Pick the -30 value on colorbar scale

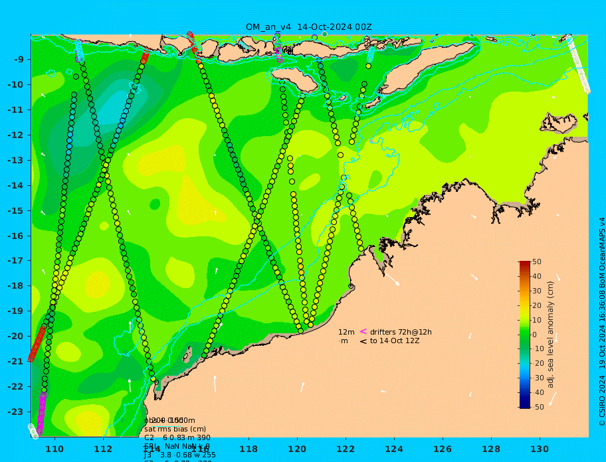click(538, 378)
